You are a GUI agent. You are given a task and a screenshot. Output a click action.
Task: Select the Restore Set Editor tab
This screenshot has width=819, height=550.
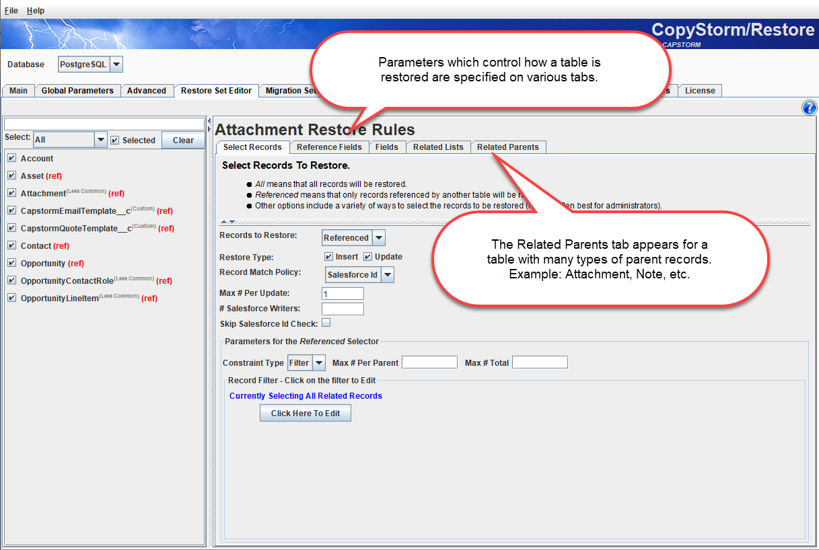[217, 91]
